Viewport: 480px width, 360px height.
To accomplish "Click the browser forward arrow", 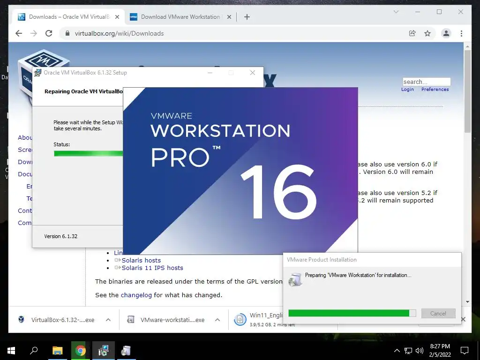I will 34,33.
